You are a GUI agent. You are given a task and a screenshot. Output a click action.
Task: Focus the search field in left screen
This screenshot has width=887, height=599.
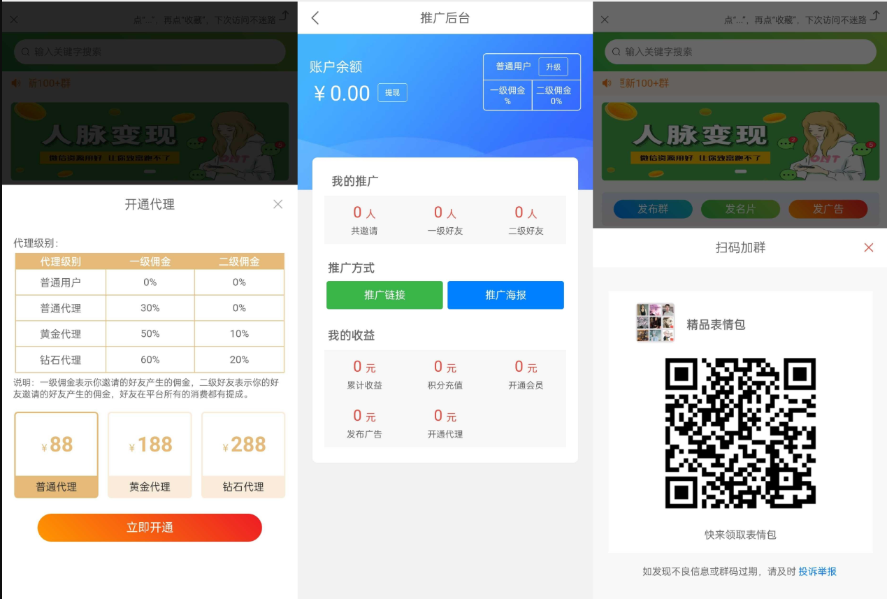(150, 52)
